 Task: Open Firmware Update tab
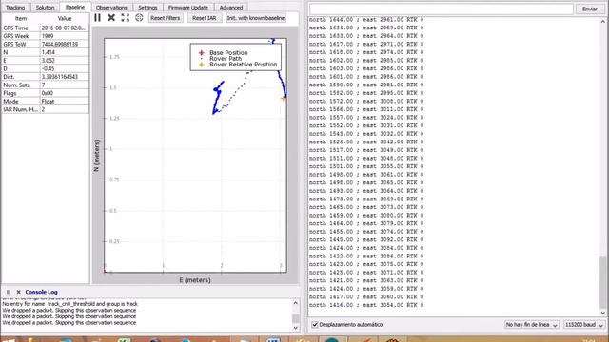click(188, 8)
